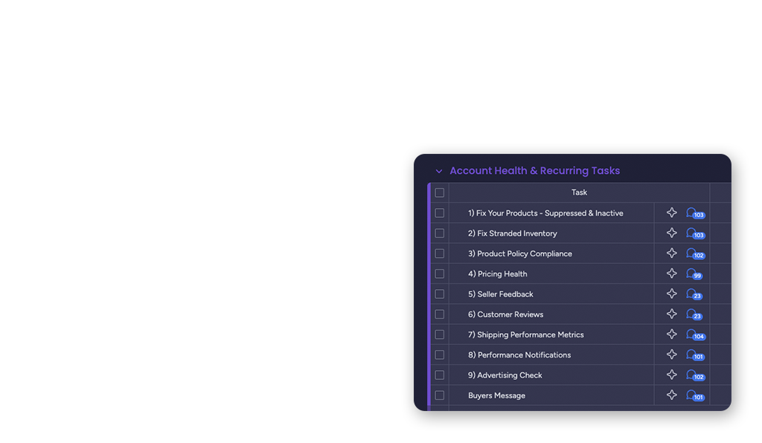762x443 pixels.
Task: Click the Task column header
Action: (579, 193)
